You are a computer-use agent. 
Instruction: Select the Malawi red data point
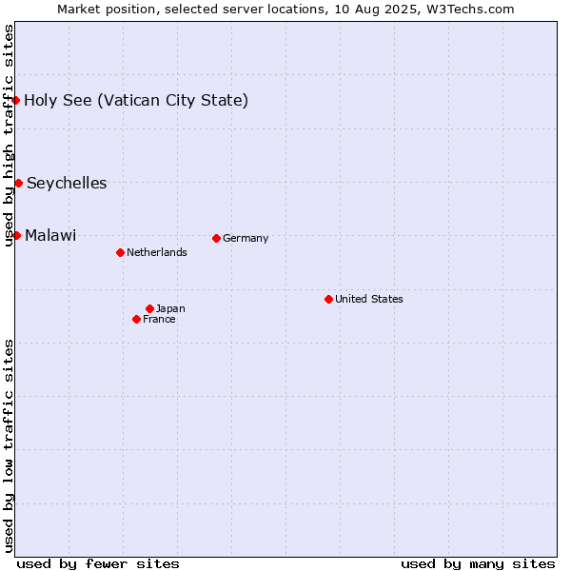coord(16,236)
